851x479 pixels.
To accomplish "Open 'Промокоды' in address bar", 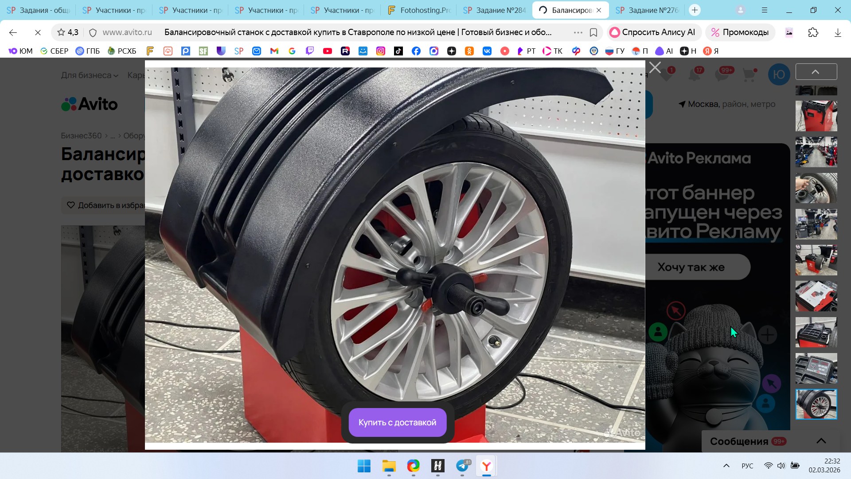I will [x=740, y=32].
